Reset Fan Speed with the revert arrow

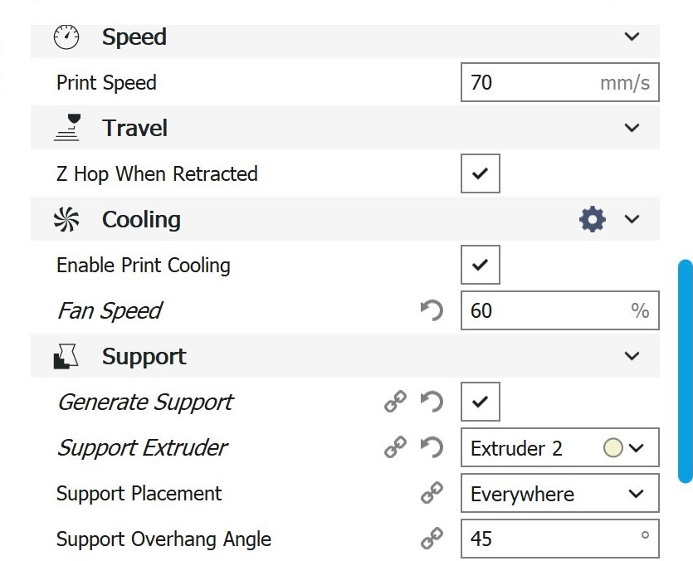tap(432, 311)
